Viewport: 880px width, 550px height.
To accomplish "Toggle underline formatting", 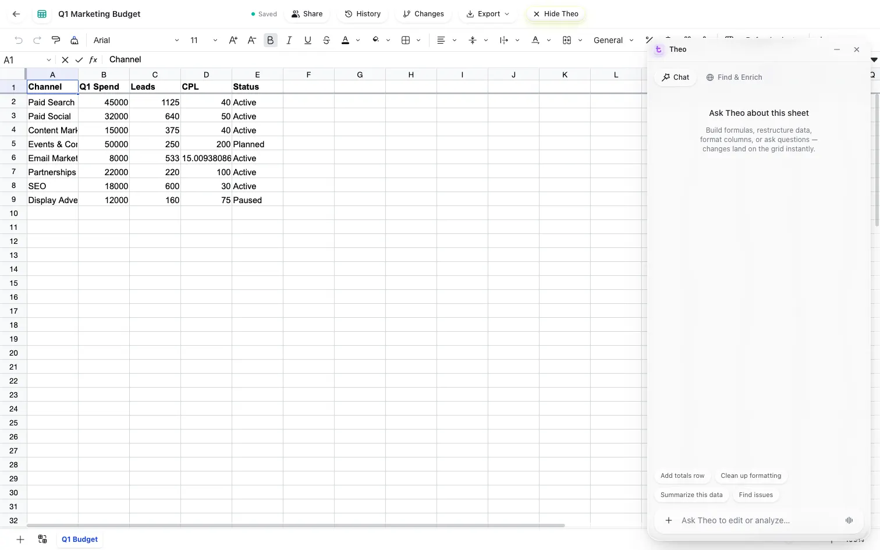I will (308, 40).
